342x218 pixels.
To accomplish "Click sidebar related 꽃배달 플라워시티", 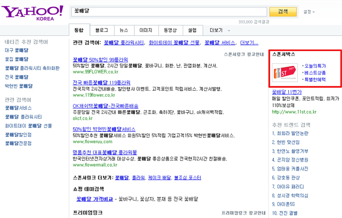I will point(23,117).
